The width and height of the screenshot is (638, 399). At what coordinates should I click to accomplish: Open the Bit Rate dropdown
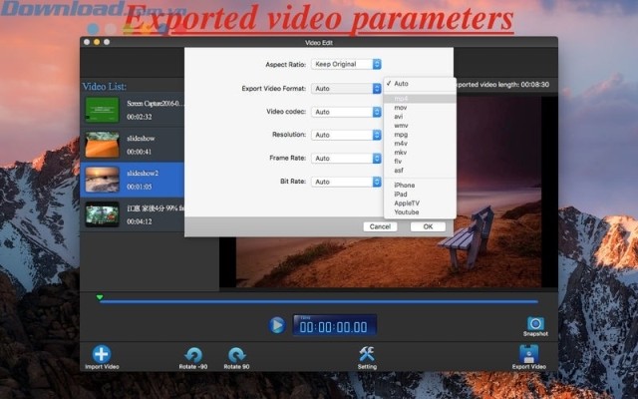(346, 182)
